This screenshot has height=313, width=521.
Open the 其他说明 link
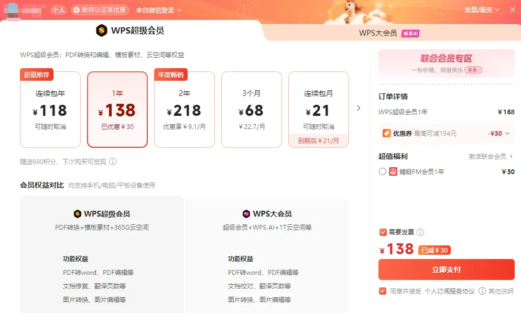click(501, 292)
